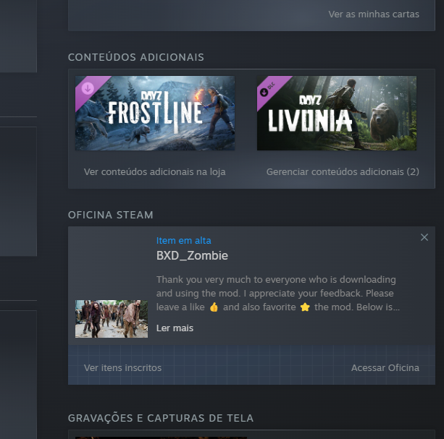444x439 pixels.
Task: Click the 'Conteúdos adicionais' section heading
Action: pyautogui.click(x=136, y=57)
